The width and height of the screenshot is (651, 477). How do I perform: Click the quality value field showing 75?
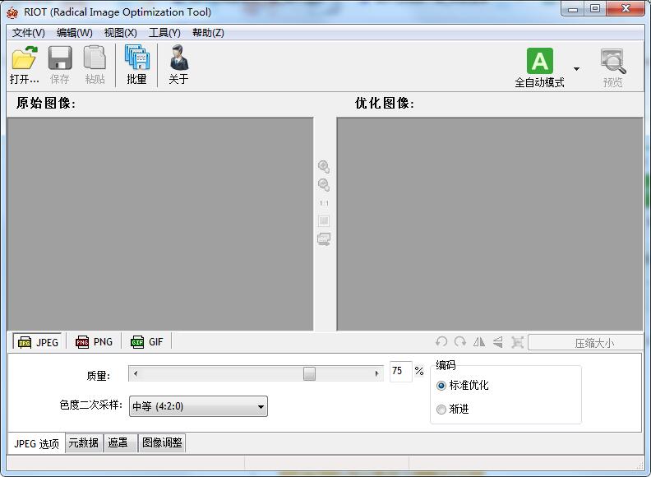click(399, 372)
